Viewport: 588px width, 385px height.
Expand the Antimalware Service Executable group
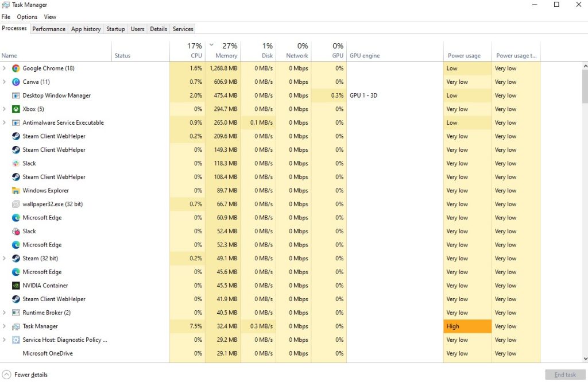click(x=4, y=123)
